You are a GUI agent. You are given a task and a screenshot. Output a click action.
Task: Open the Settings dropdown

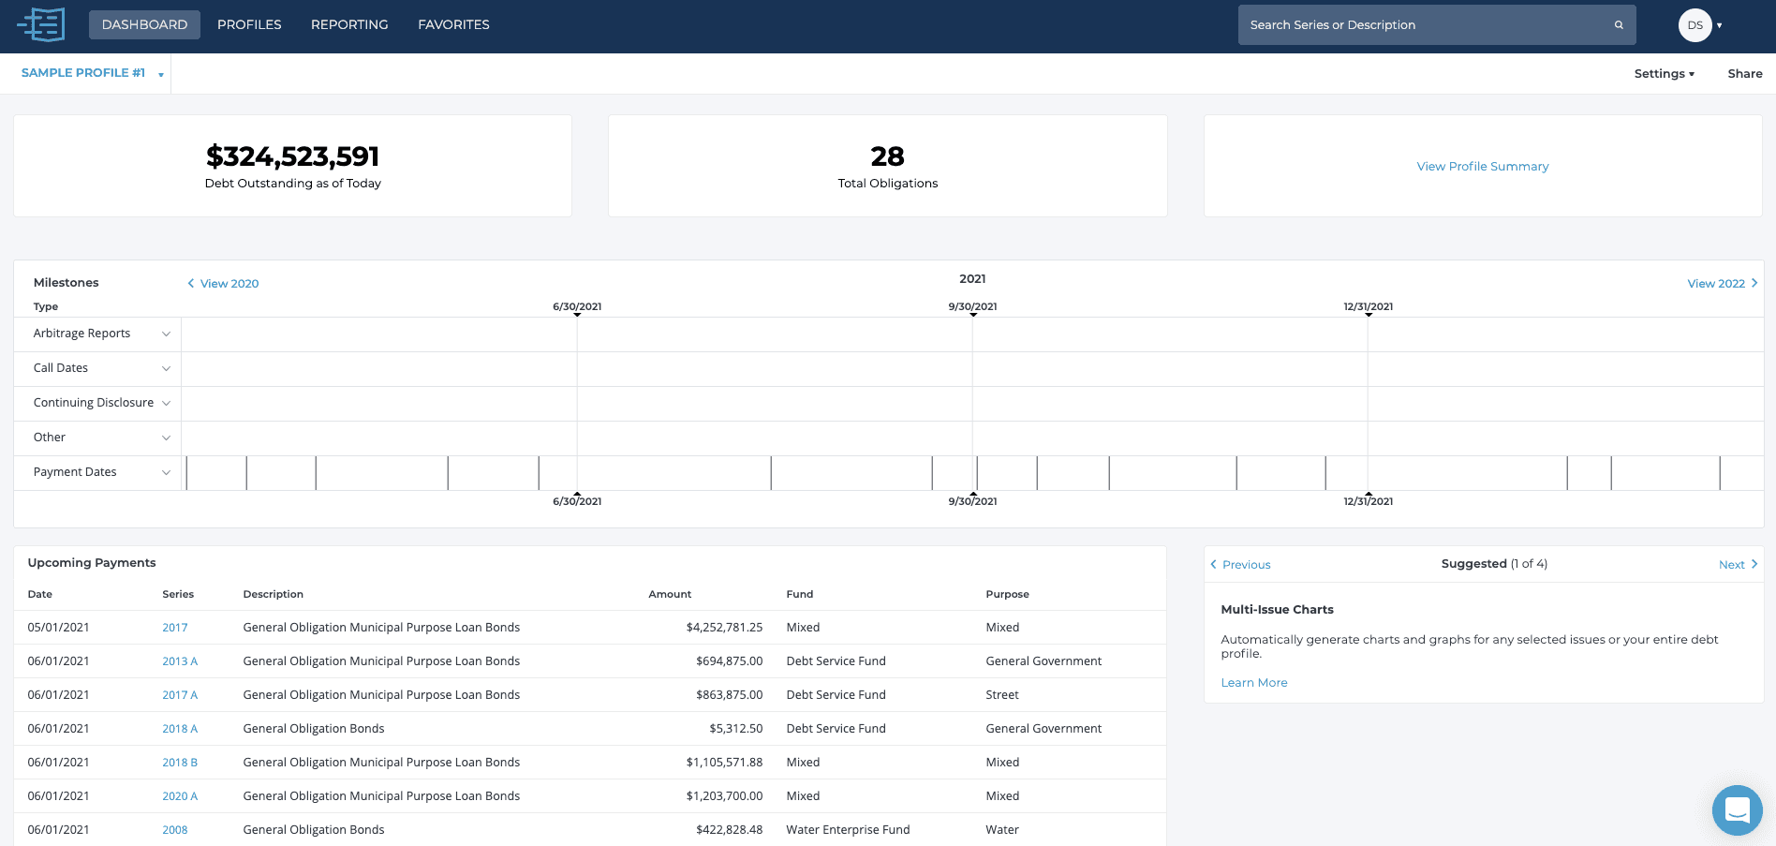[1664, 73]
